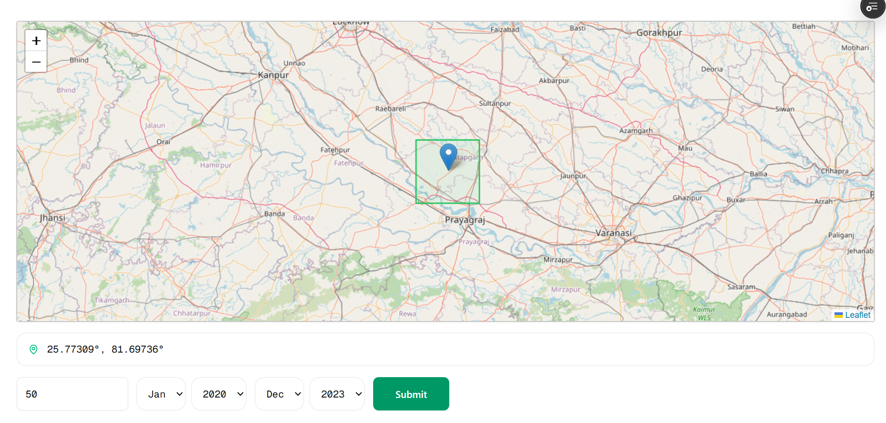Click the coordinates field showing 25.77309°, 81.69736°
886x423 pixels.
(446, 349)
